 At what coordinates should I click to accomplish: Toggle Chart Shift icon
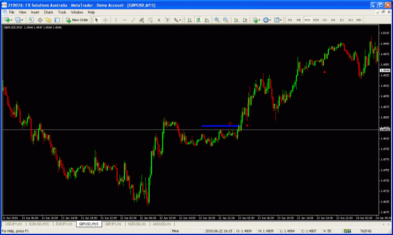245,20
